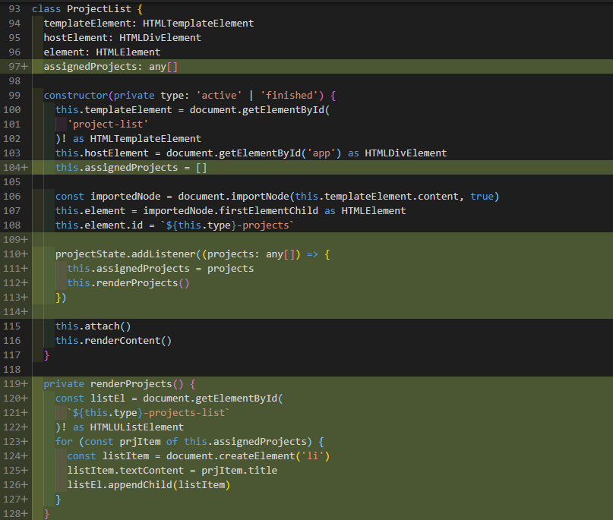Click 'listEl.appendChild(listItem)' on line 126

click(149, 486)
